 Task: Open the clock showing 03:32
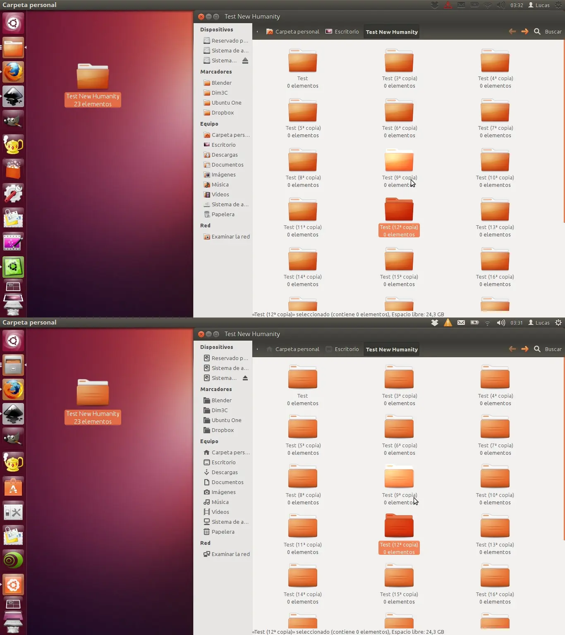click(517, 5)
